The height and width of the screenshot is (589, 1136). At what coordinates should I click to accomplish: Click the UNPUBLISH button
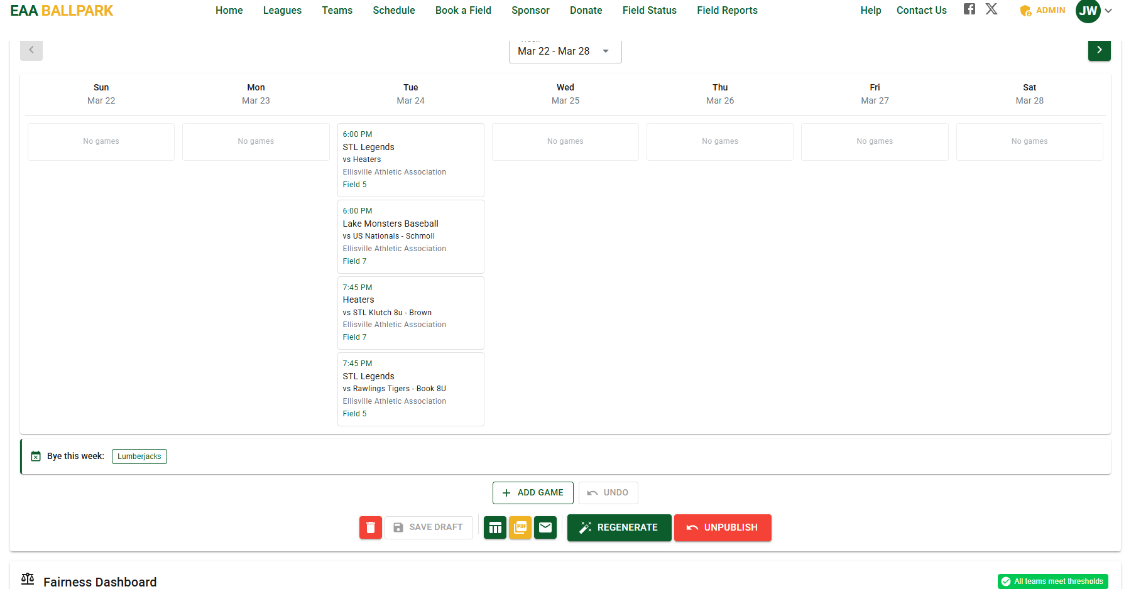tap(723, 527)
